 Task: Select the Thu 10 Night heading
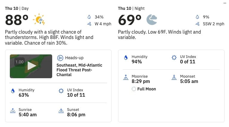(131, 8)
